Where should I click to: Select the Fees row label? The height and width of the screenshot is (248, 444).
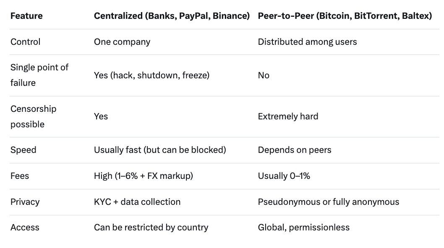20,176
